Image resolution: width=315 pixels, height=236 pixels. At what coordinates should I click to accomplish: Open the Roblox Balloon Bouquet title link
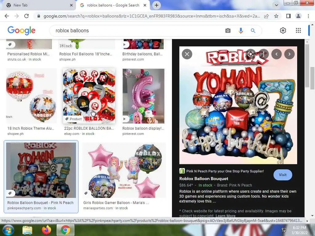tap(204, 179)
